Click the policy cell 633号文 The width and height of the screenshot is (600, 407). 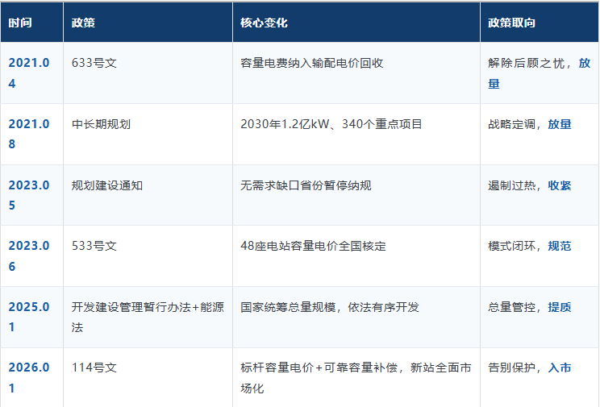point(148,73)
